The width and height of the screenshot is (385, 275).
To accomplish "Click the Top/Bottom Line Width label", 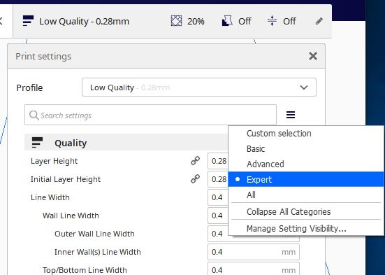I will point(85,270).
